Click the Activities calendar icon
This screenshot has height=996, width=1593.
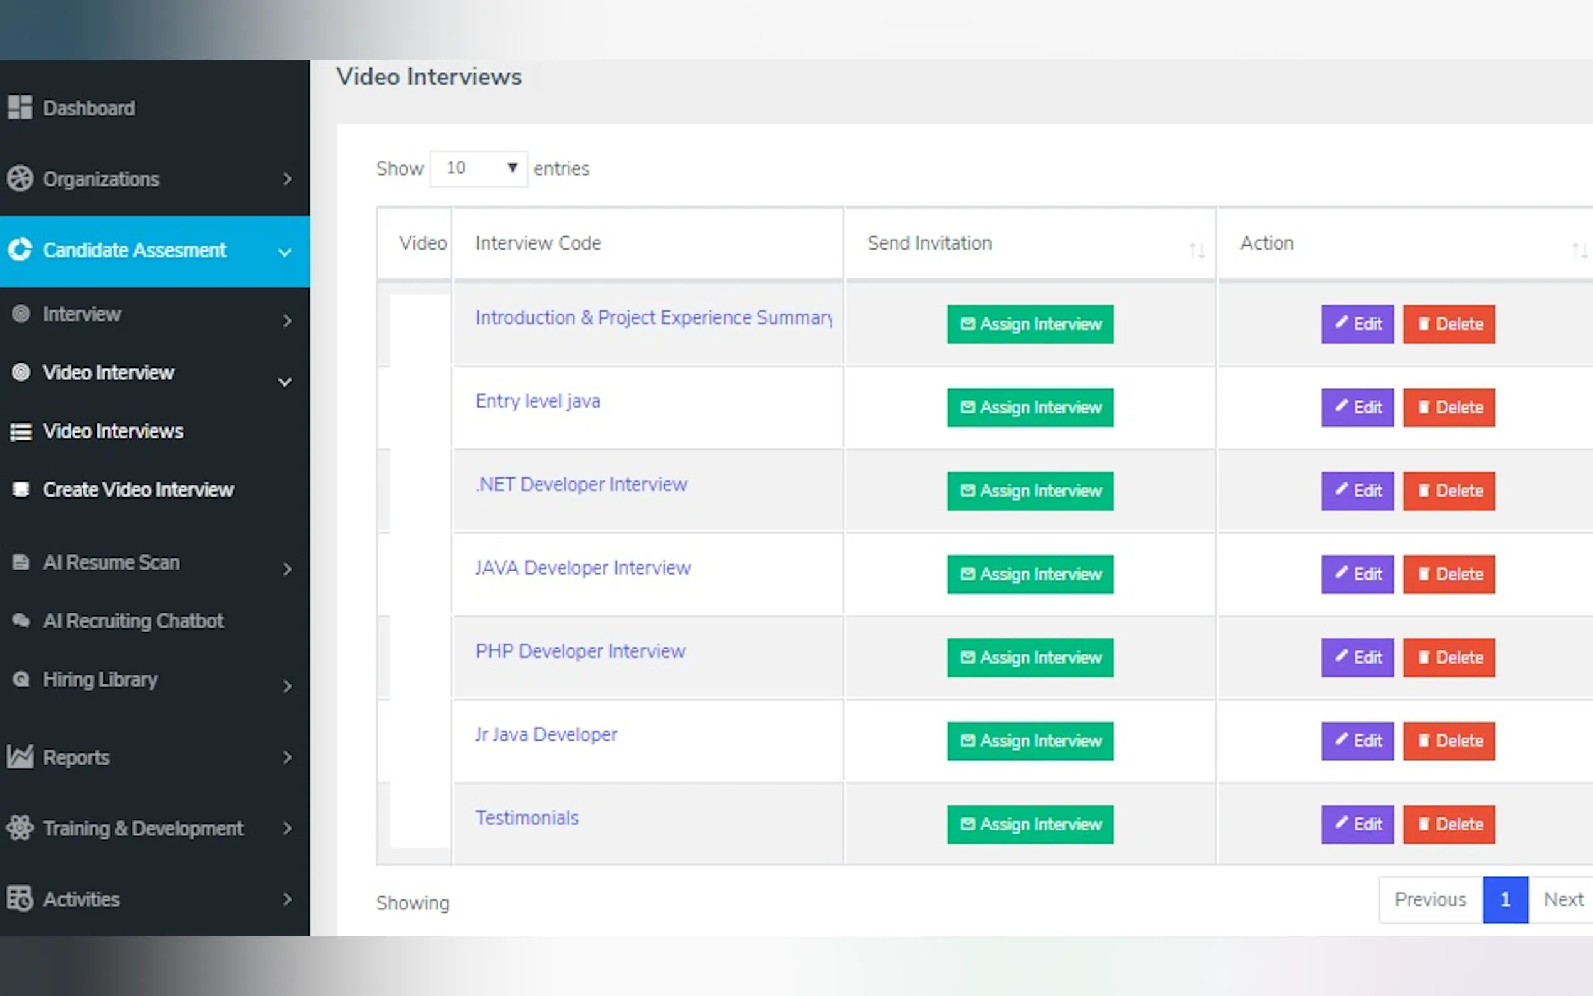20,899
